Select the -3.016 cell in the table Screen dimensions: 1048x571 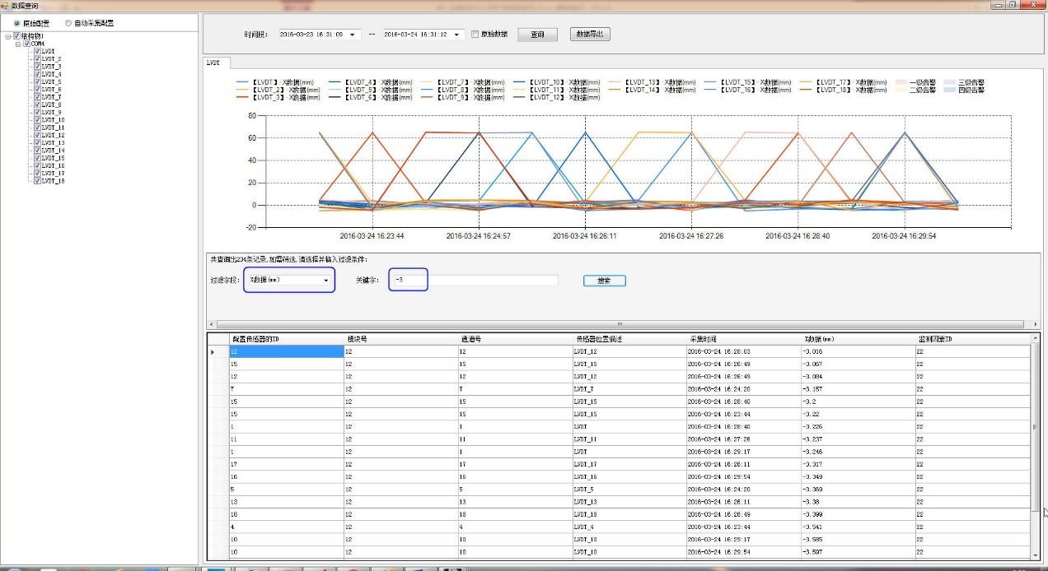point(859,351)
